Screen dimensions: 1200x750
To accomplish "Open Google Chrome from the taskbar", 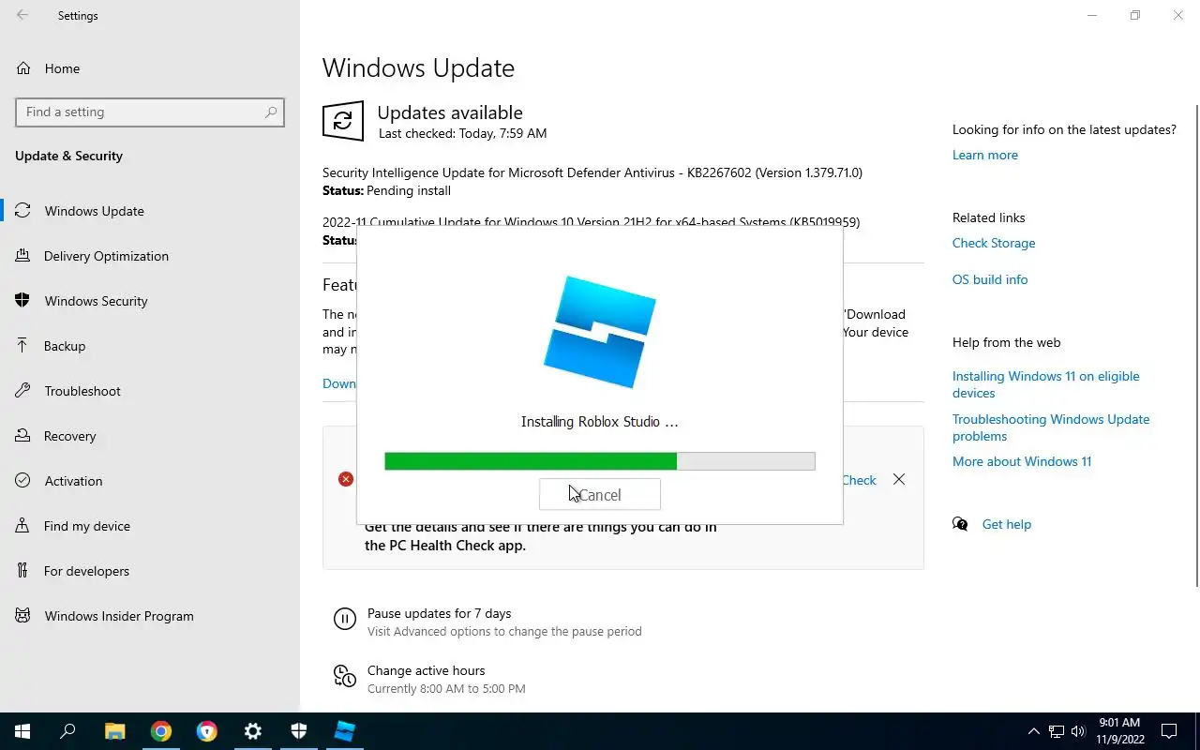I will pyautogui.click(x=161, y=731).
